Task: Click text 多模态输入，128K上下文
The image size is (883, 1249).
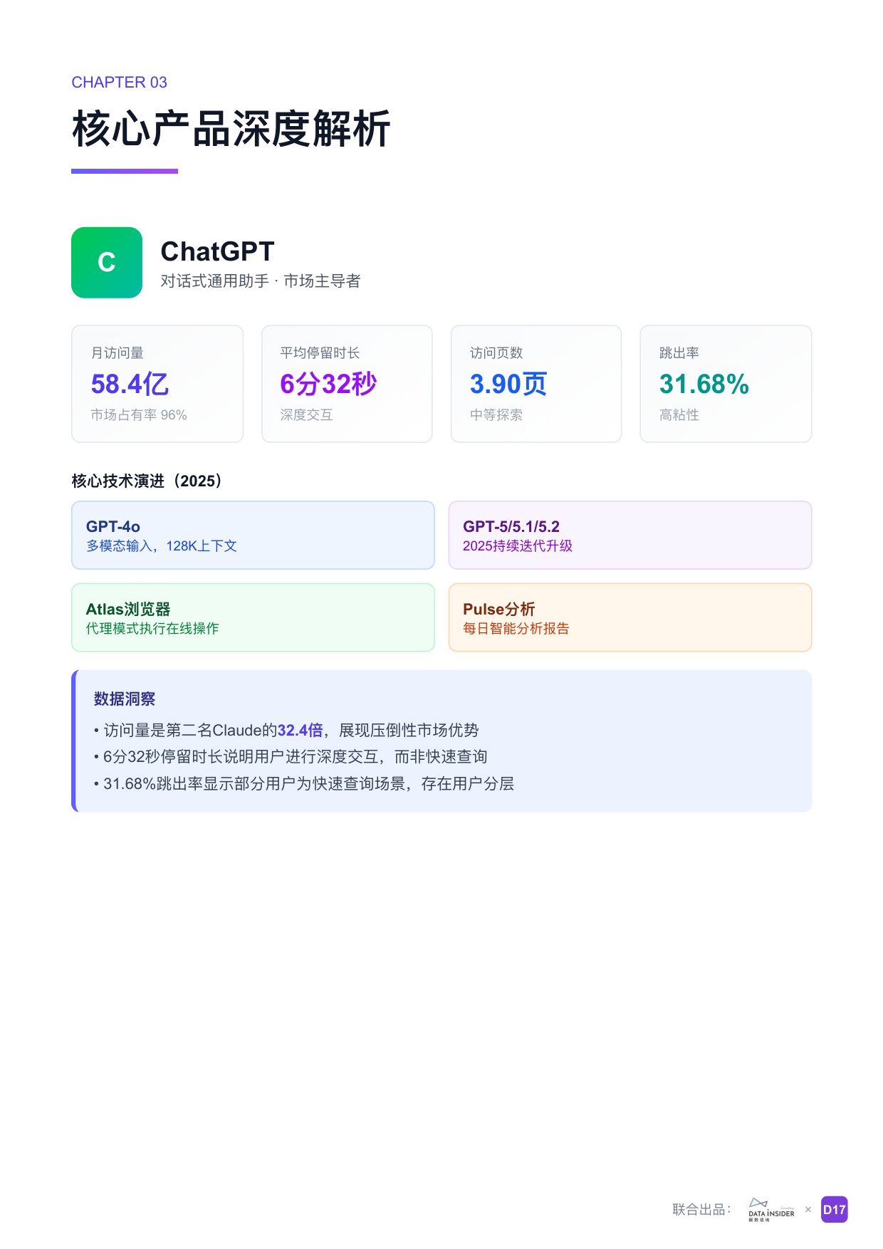Action: click(x=162, y=546)
